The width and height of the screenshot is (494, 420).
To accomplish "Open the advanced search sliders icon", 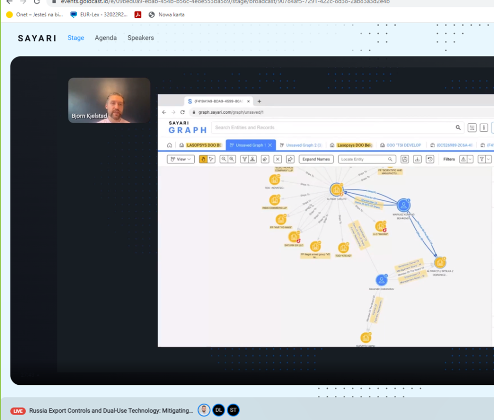I will tap(472, 128).
